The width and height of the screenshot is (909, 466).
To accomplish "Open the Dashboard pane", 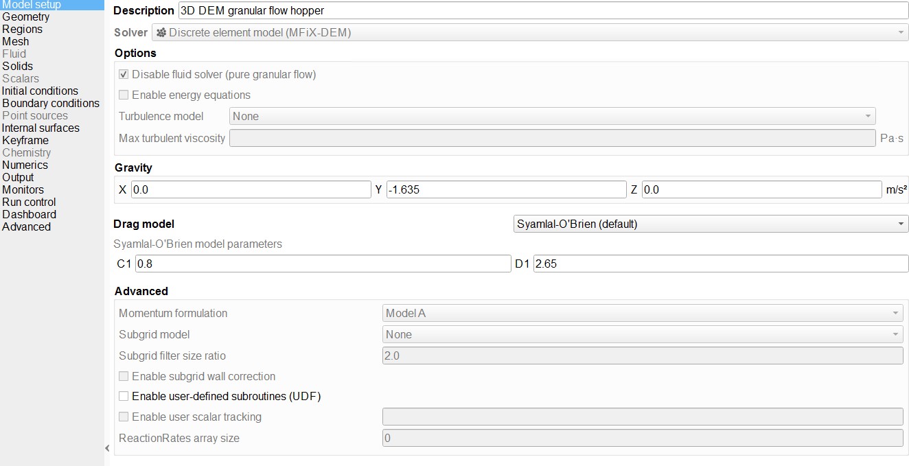I will coord(29,214).
